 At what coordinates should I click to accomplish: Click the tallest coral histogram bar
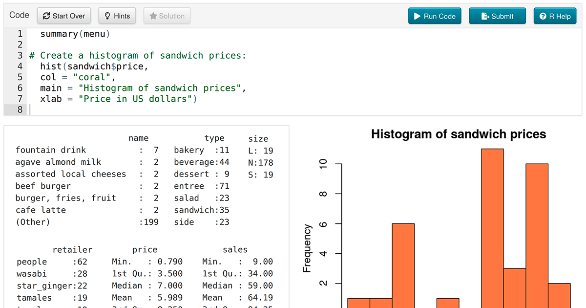click(492, 225)
